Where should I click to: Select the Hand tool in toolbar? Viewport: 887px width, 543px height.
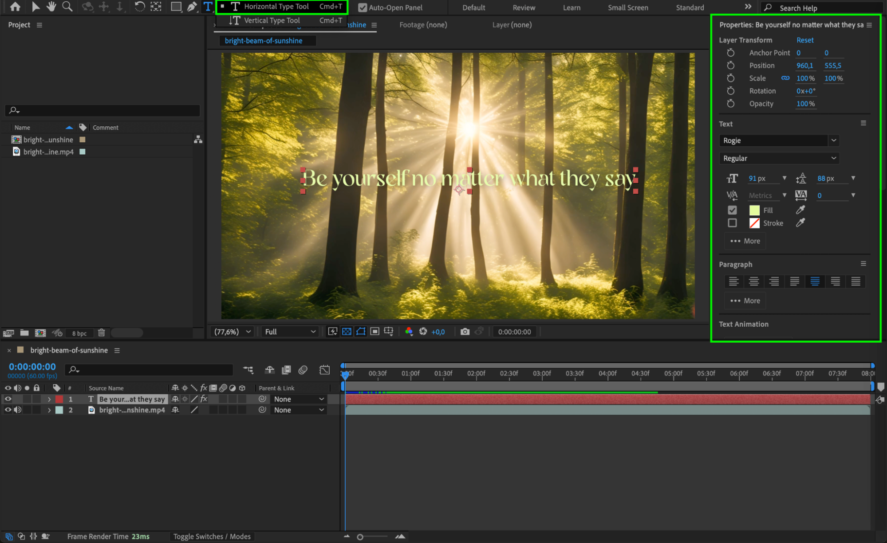[51, 7]
